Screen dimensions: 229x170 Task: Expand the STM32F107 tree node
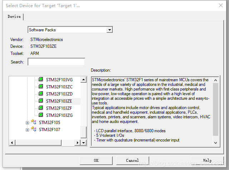27,130
